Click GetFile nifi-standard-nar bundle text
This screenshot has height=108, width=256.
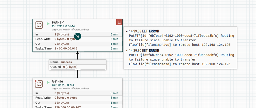click(x=70, y=89)
